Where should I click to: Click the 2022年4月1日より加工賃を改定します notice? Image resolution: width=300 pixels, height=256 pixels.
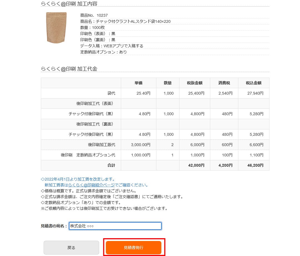[78, 179]
